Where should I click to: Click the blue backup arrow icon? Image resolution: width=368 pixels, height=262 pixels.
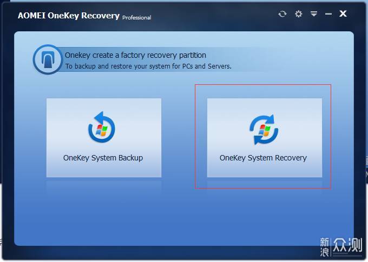(102, 128)
